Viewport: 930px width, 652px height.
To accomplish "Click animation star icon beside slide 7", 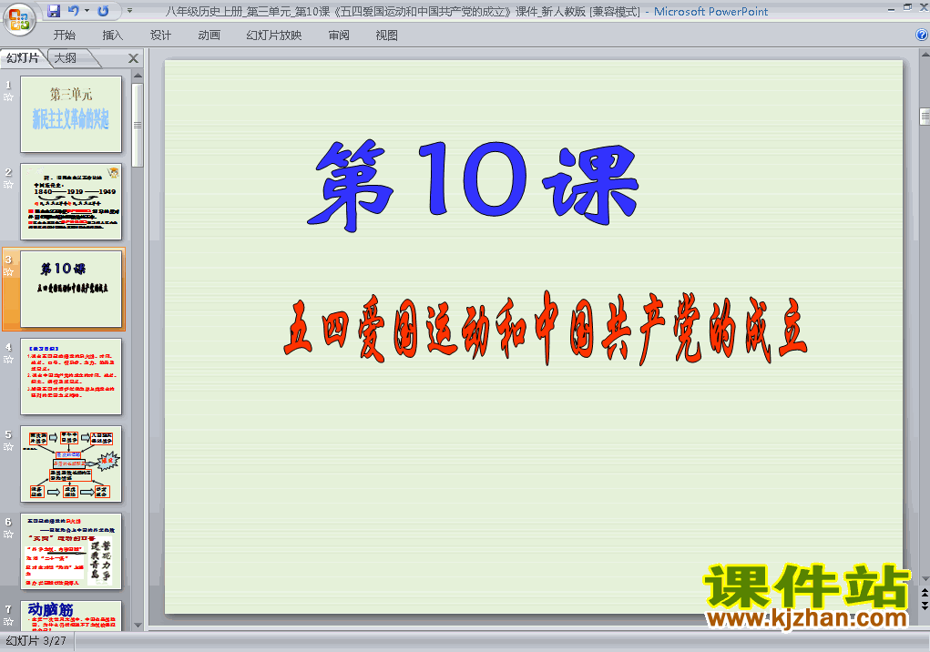I will (8, 622).
